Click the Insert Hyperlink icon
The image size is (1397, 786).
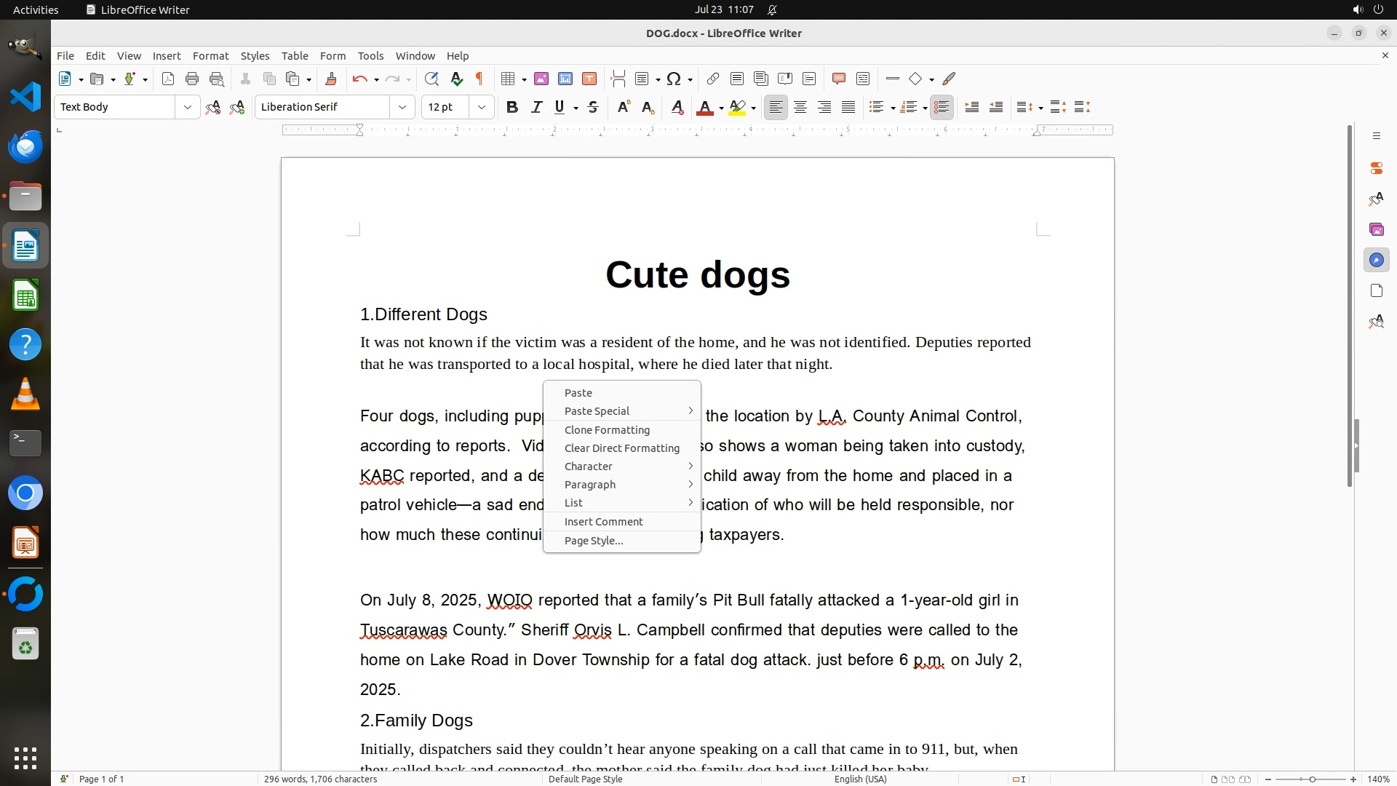point(713,79)
